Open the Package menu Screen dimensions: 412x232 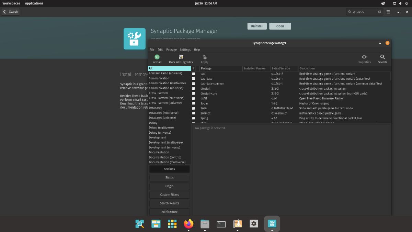(171, 49)
